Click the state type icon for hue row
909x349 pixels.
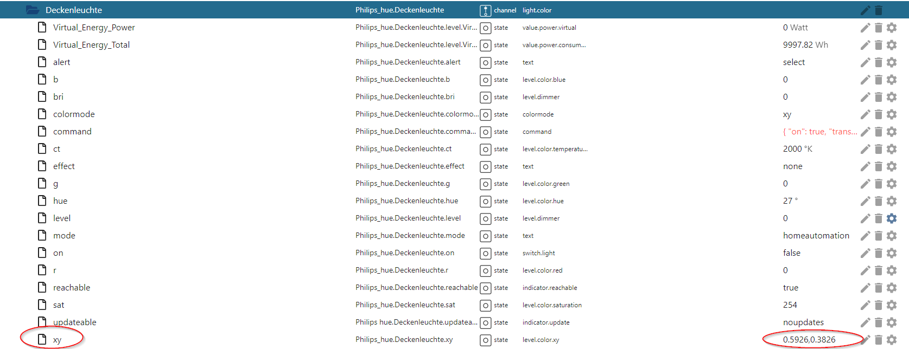coord(486,202)
